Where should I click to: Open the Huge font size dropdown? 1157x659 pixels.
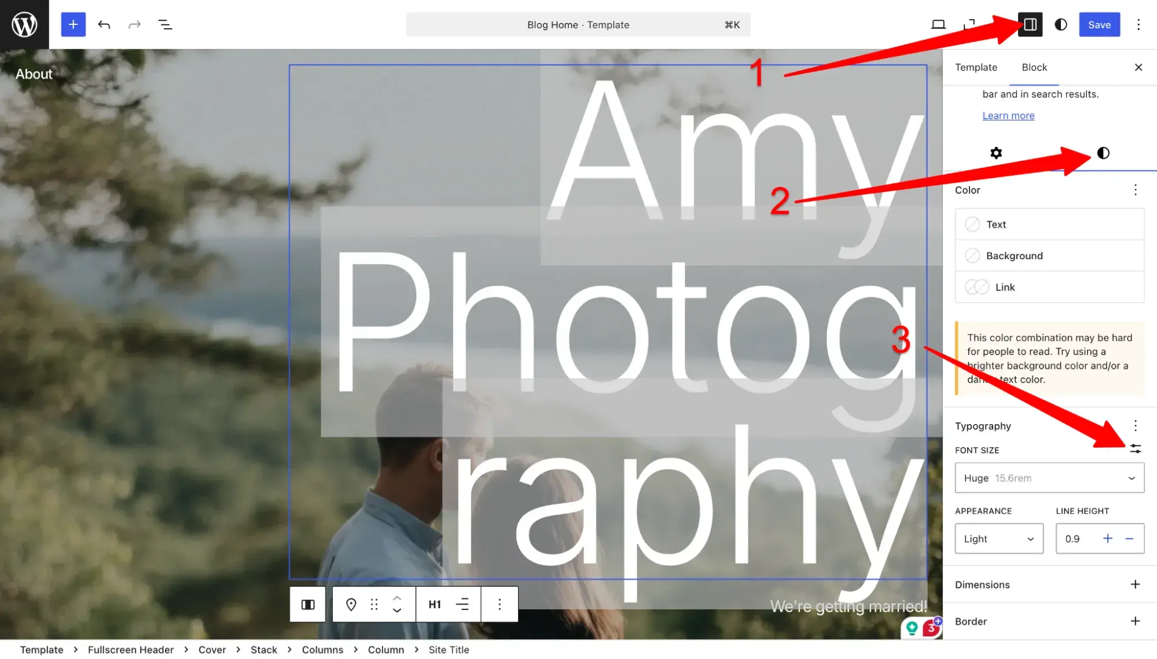click(1049, 477)
